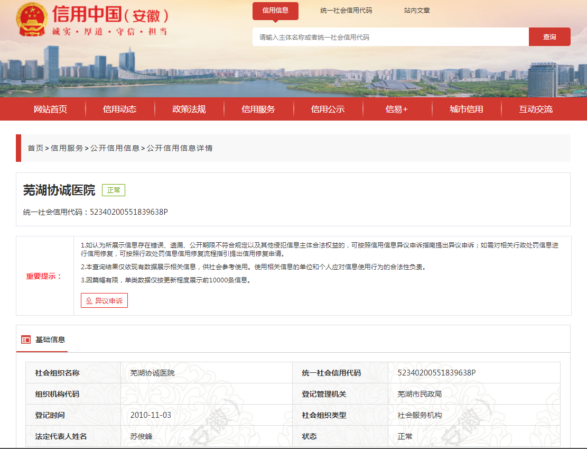Screen dimensions: 587x449
Task: Click registration date 2010-11-03
Action: pos(151,415)
